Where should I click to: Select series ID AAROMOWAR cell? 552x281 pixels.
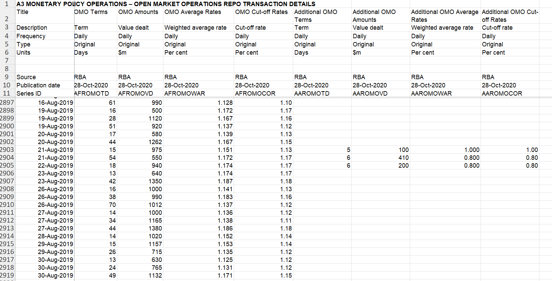pyautogui.click(x=445, y=93)
